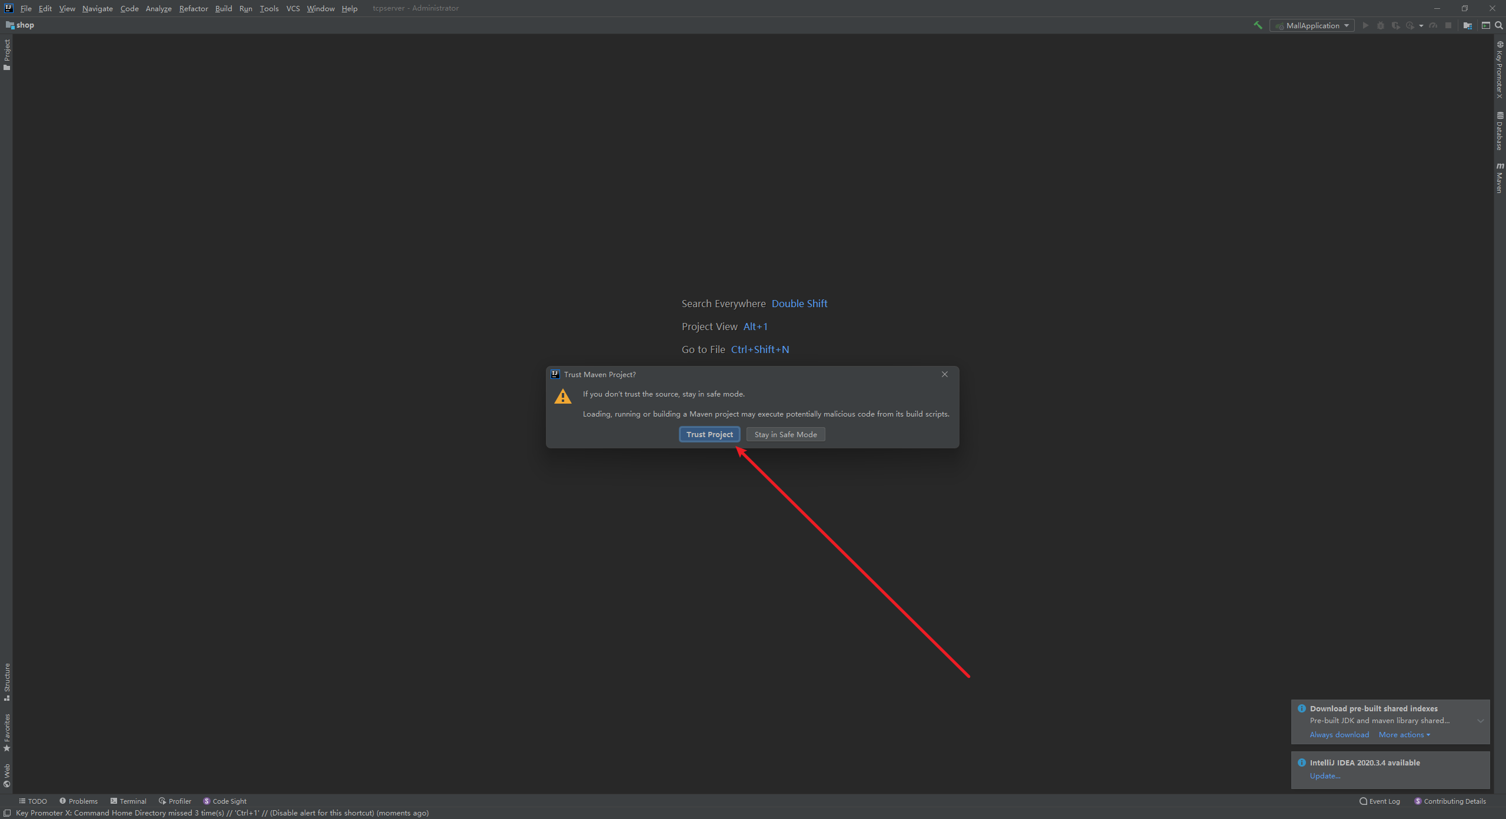This screenshot has height=819, width=1506.
Task: Click the Trust Project button
Action: (709, 434)
